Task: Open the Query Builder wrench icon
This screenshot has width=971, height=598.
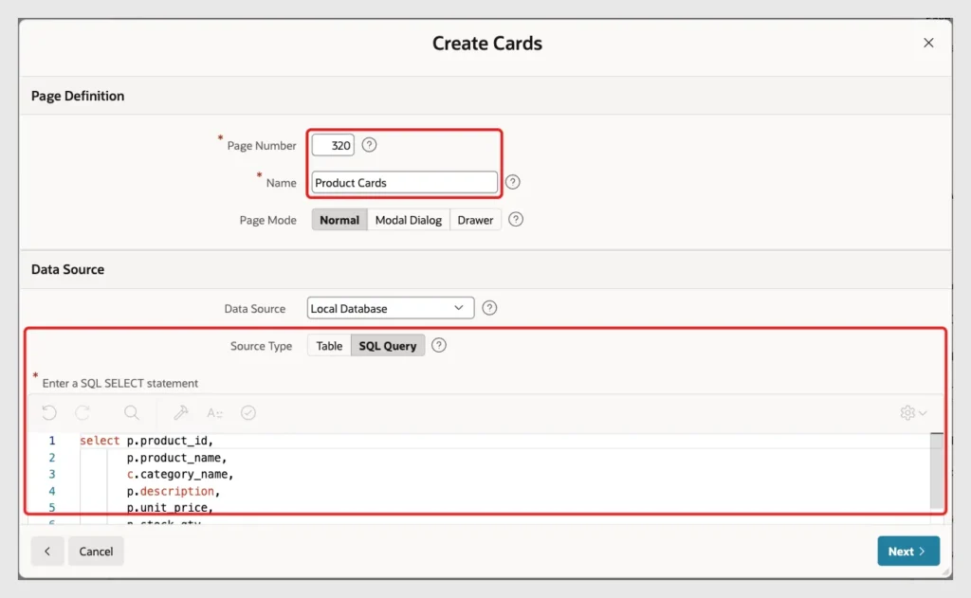Action: pyautogui.click(x=181, y=412)
